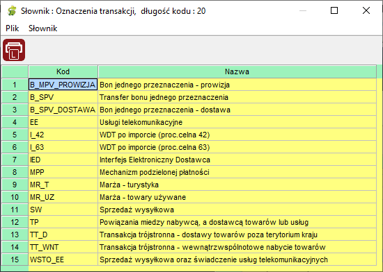Select the MR_T code cell

tap(63, 185)
